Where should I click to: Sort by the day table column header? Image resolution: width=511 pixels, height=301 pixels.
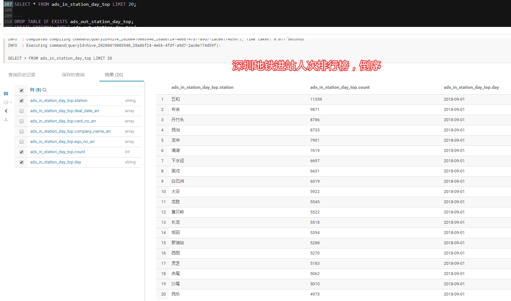[471, 87]
